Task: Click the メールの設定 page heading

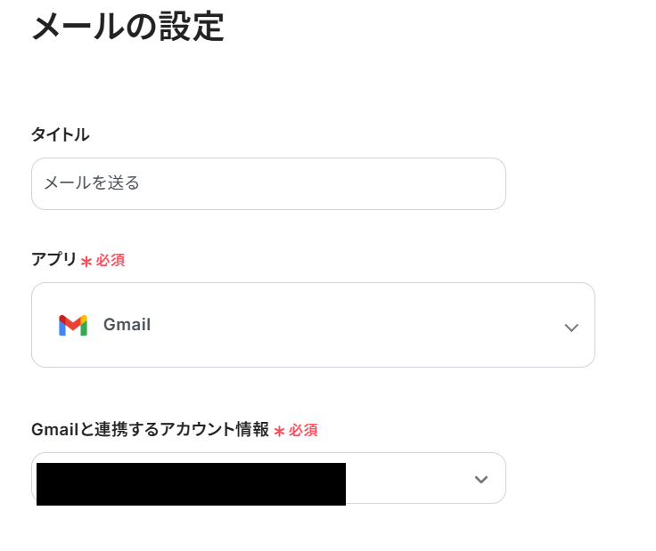Action: [x=127, y=27]
